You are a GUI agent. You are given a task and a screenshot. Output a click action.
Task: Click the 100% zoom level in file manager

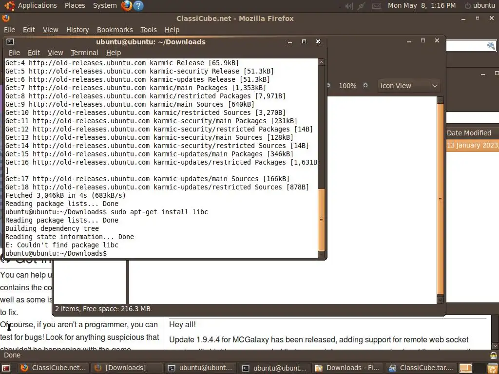click(347, 86)
